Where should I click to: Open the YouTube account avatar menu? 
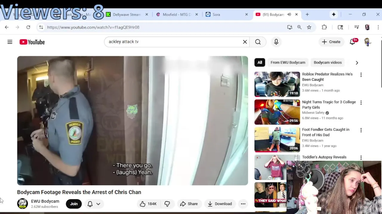tap(367, 42)
